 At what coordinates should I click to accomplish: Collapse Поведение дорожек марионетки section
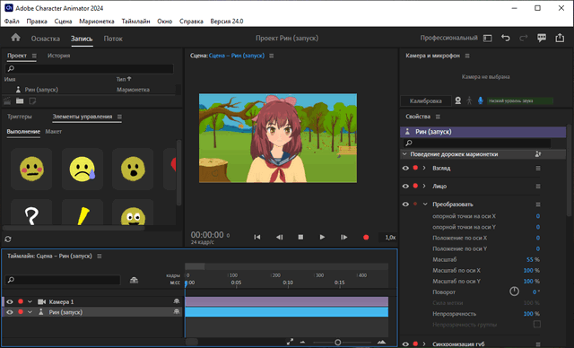[x=404, y=154]
